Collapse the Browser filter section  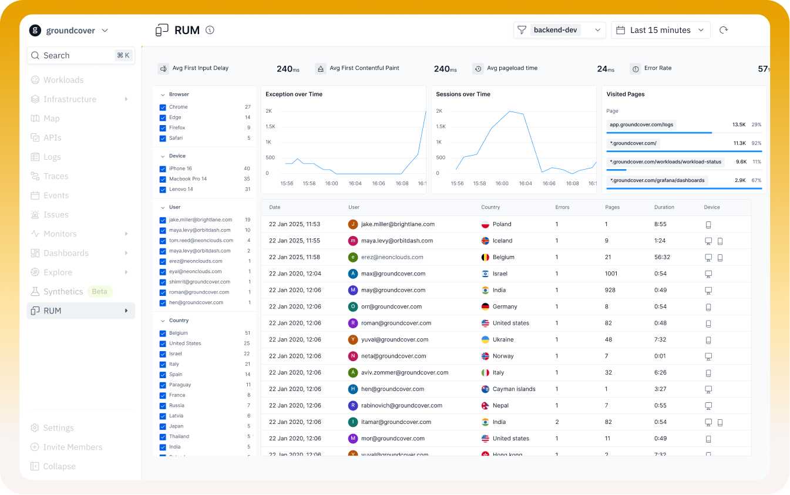163,95
